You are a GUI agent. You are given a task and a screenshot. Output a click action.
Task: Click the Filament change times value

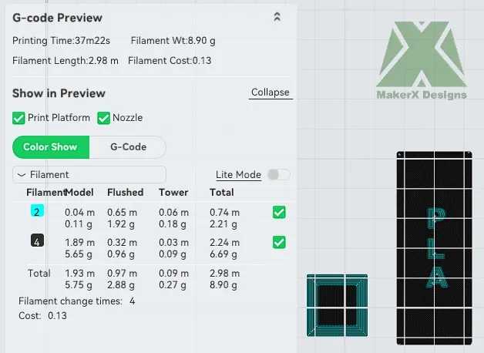(x=133, y=301)
